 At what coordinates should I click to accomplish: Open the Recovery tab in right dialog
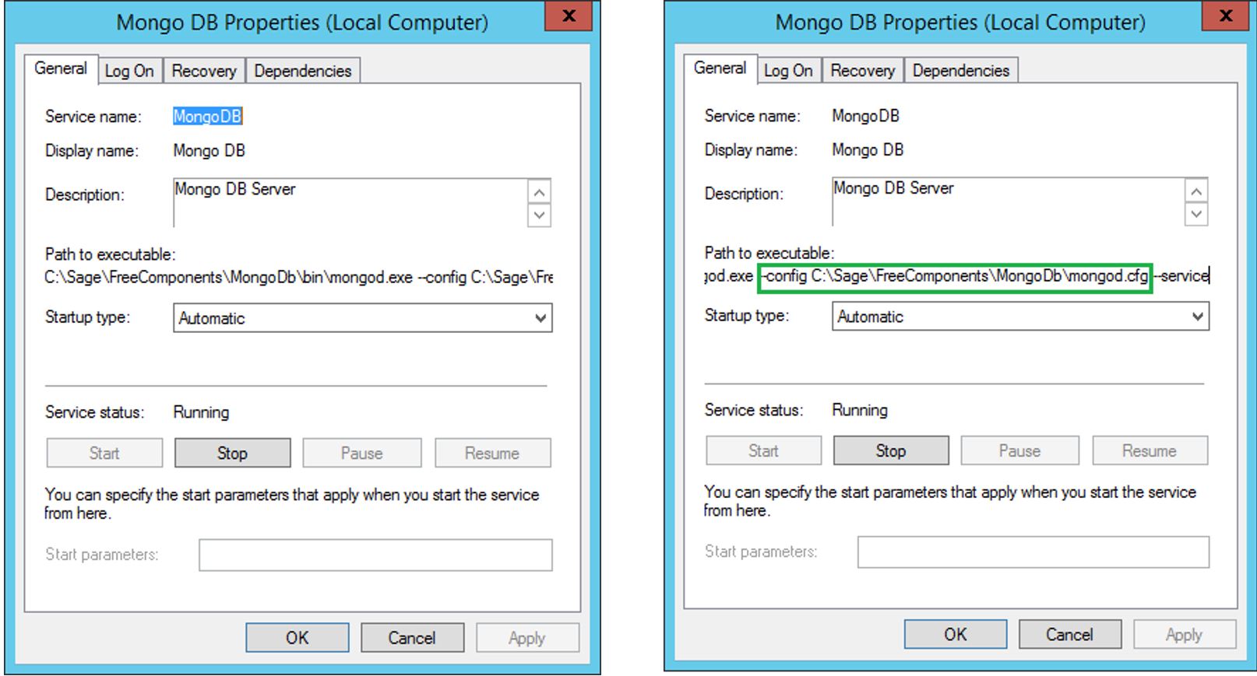[862, 71]
